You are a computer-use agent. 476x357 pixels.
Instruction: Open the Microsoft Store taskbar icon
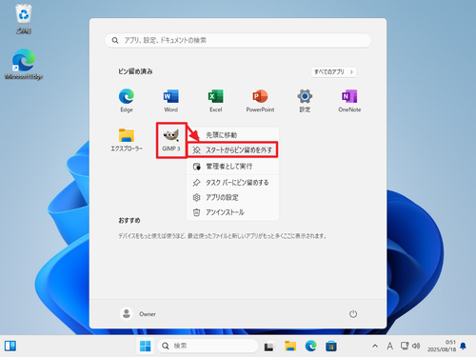click(331, 346)
